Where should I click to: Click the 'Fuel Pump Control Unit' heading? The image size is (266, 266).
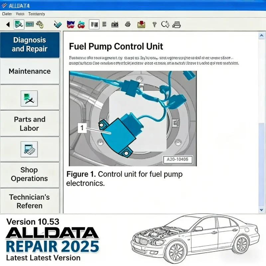click(x=116, y=46)
